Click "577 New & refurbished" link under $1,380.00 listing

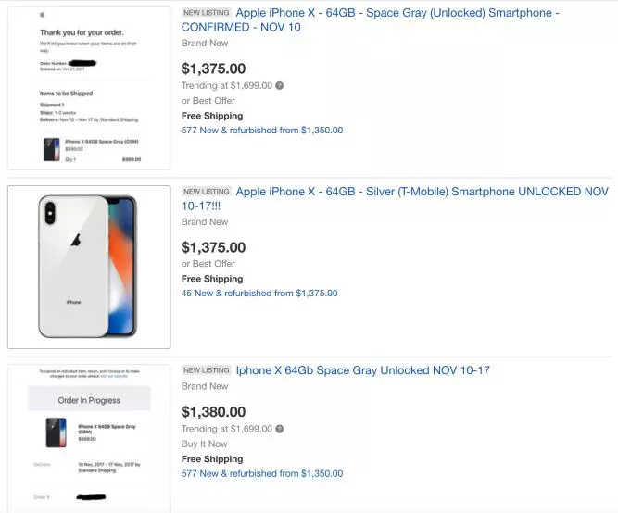pyautogui.click(x=262, y=473)
